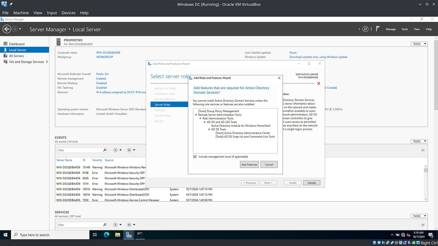The width and height of the screenshot is (438, 246).
Task: Click the File and Storage Services icon
Action: pyautogui.click(x=5, y=62)
